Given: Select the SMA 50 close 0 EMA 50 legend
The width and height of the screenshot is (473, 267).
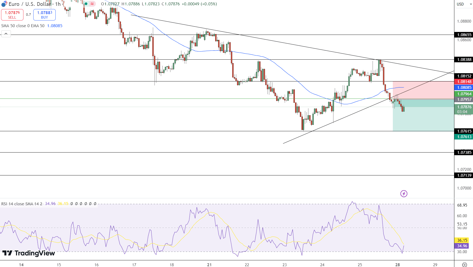Looking at the screenshot, I should [x=23, y=26].
